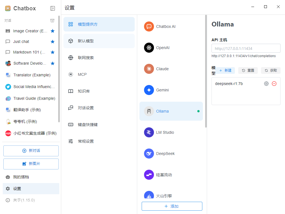Unstar the Image Creator conversation
This screenshot has width=285, height=214.
coord(53,31)
